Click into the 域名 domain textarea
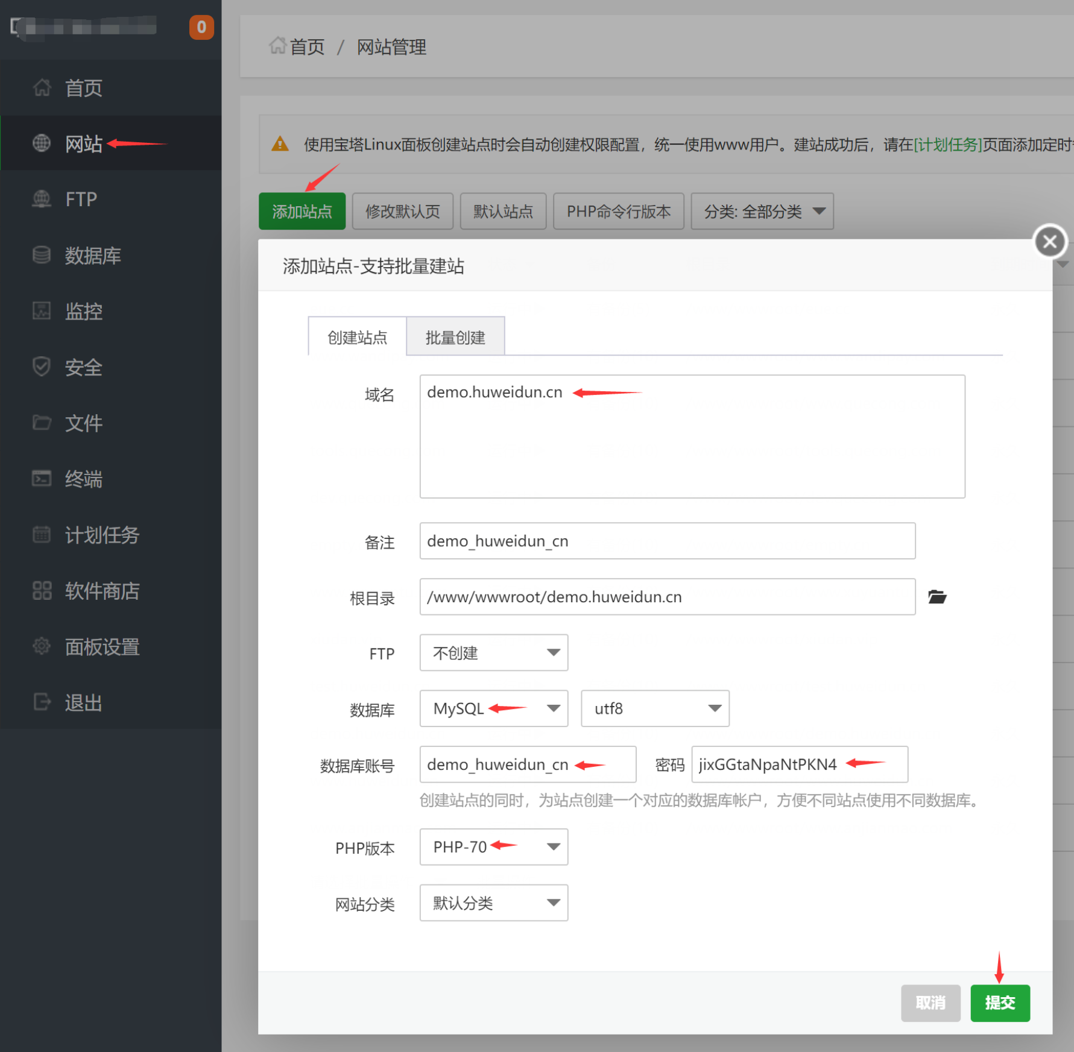Viewport: 1074px width, 1052px height. coord(692,436)
